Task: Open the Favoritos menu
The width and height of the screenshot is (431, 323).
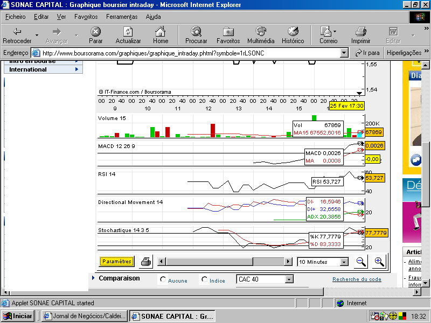Action: 86,17
